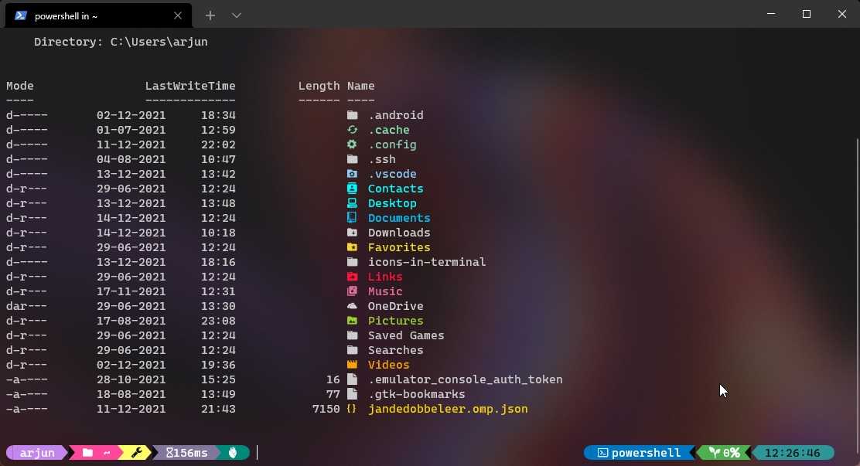The height and width of the screenshot is (466, 860).
Task: Click the JSON braces icon for jandedobbeleer.omp.json
Action: click(352, 409)
